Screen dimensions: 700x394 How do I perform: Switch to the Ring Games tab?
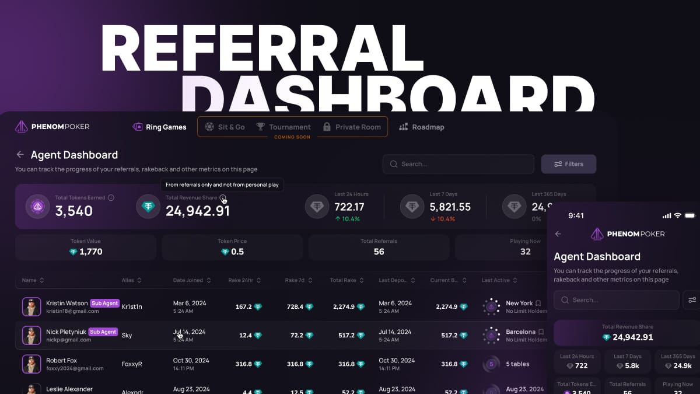click(159, 127)
